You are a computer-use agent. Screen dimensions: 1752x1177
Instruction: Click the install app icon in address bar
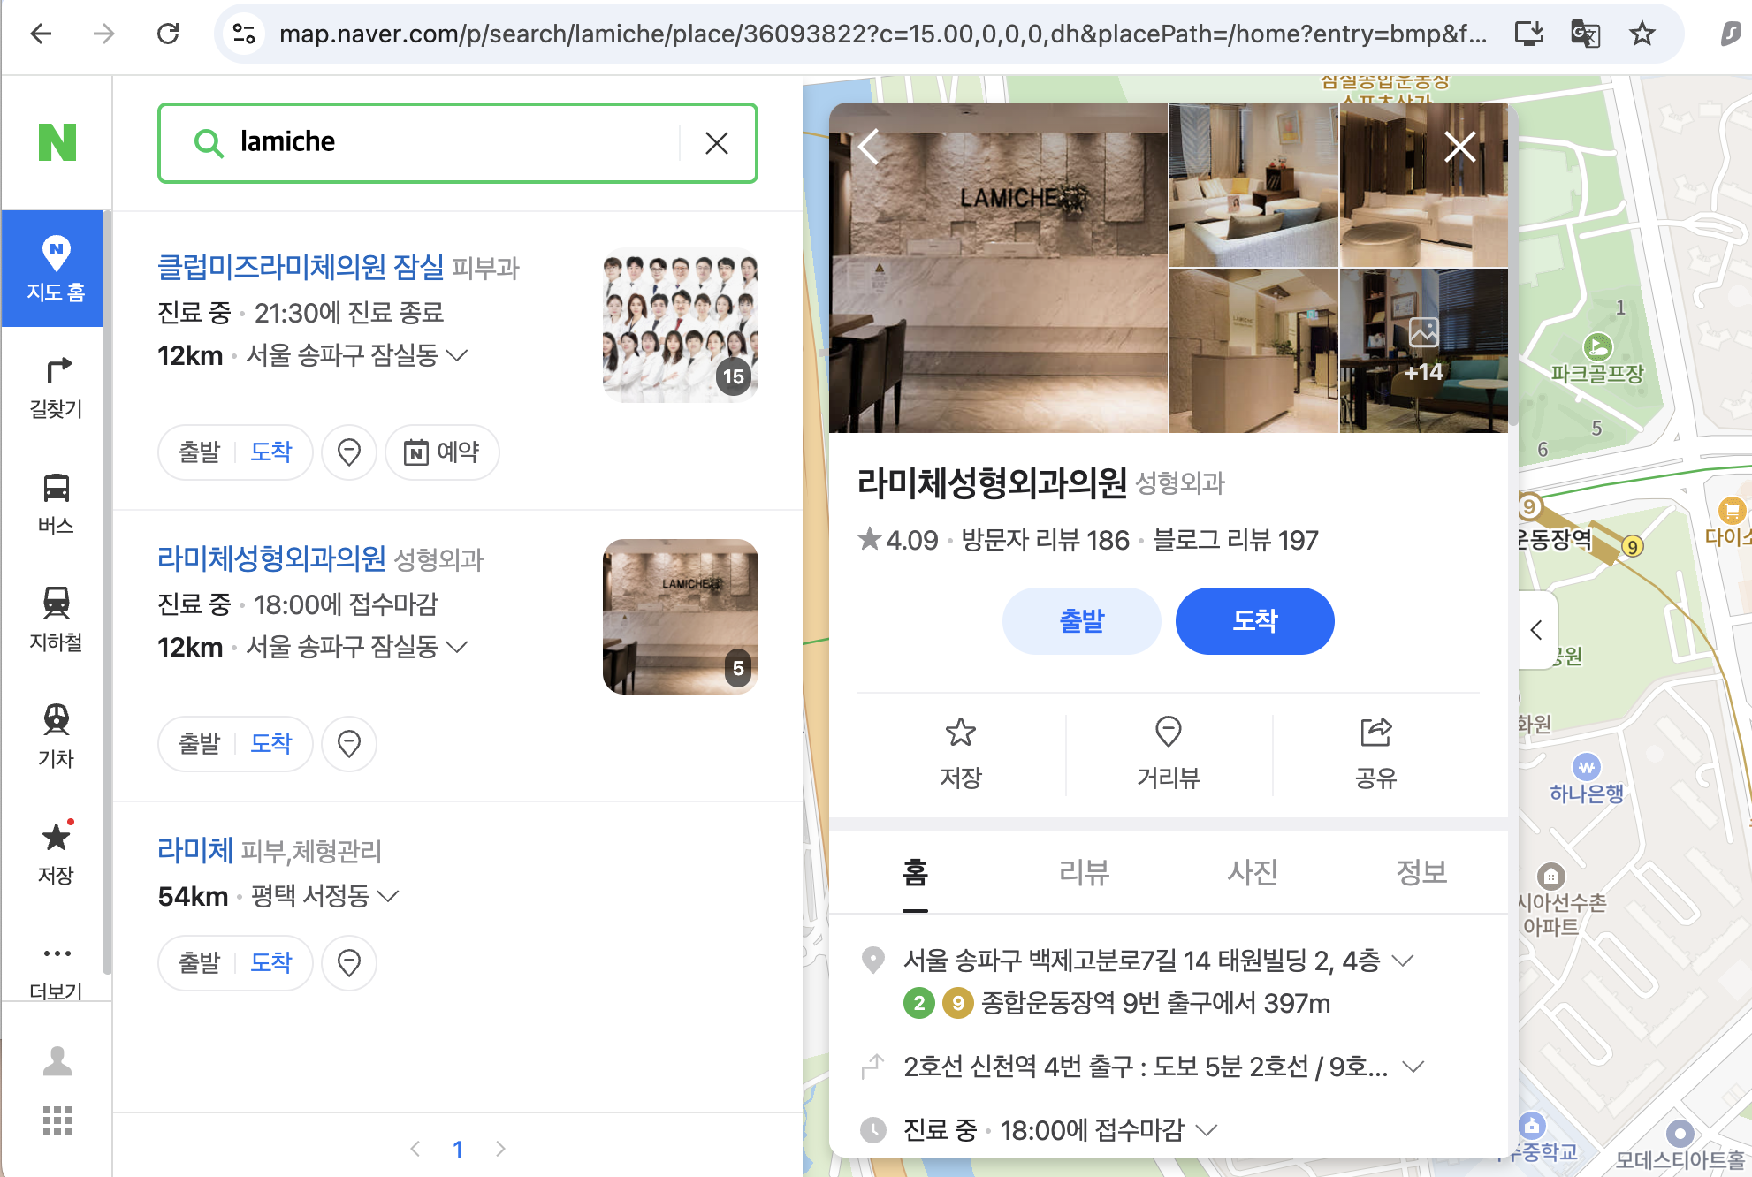(x=1528, y=34)
